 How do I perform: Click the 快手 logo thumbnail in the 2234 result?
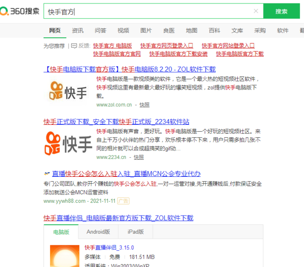68,144
